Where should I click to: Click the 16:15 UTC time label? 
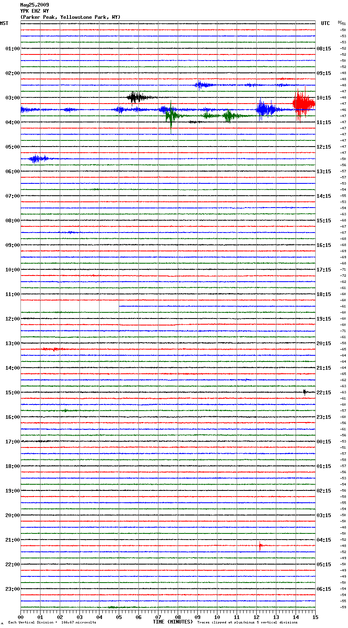click(x=324, y=245)
